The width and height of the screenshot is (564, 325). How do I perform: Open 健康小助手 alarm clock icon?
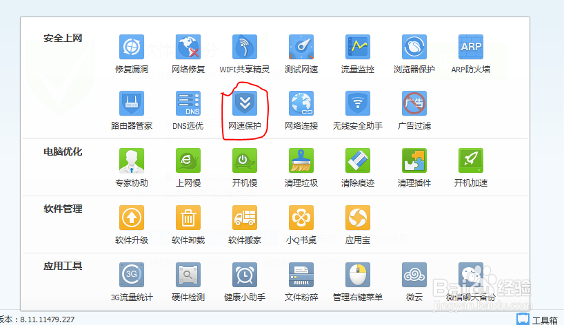pos(245,275)
